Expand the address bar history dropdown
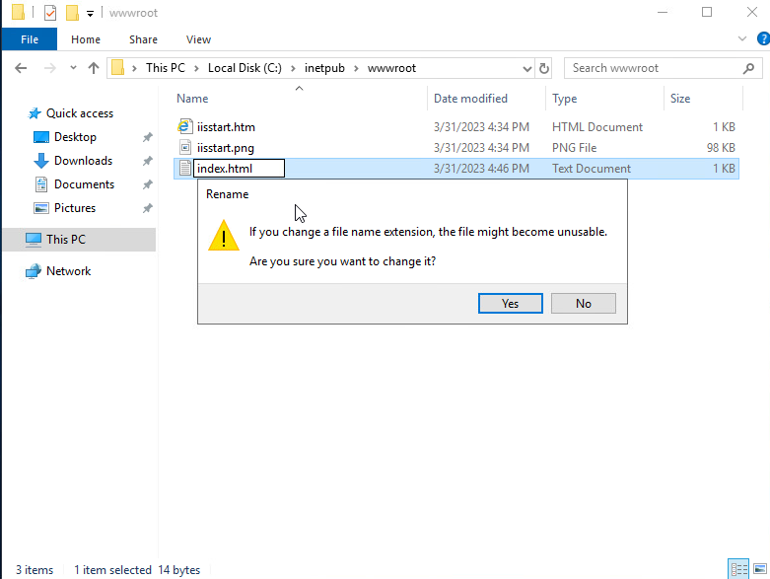The width and height of the screenshot is (770, 579). pos(526,68)
